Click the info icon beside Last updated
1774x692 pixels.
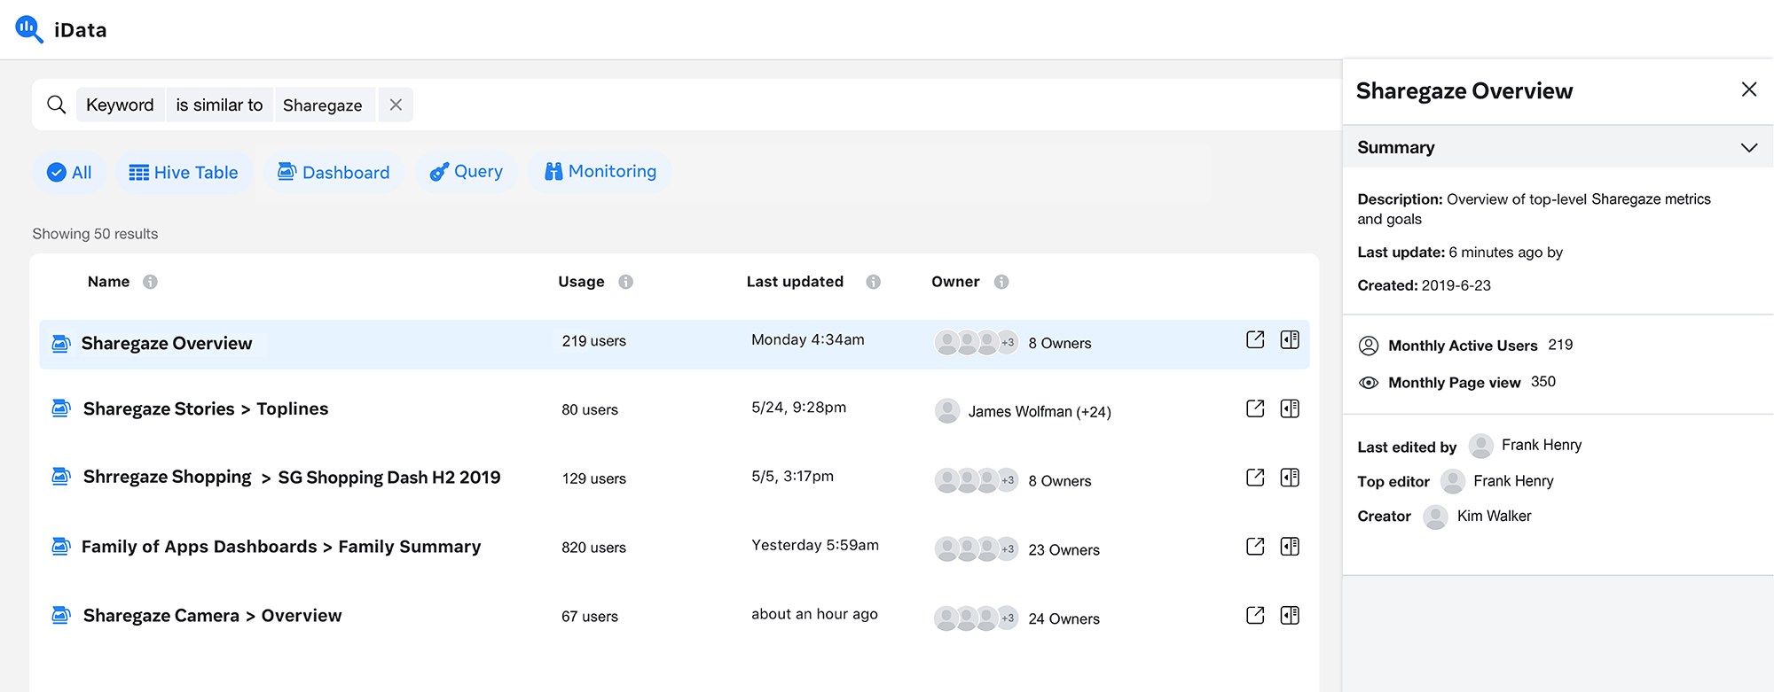click(x=874, y=282)
